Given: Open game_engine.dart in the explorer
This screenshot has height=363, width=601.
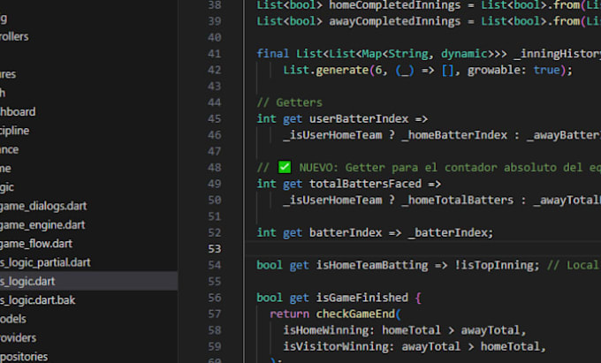Looking at the screenshot, I should coord(42,224).
